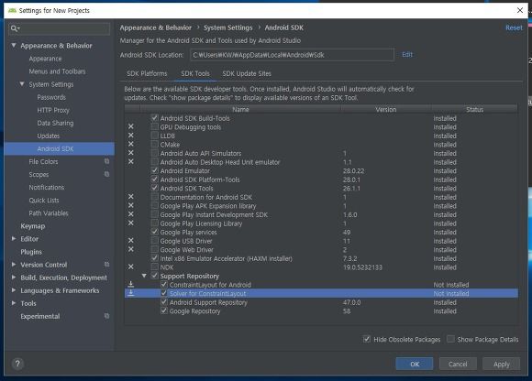
Task: Switch to the SDK Platforms tab
Action: pyautogui.click(x=147, y=73)
